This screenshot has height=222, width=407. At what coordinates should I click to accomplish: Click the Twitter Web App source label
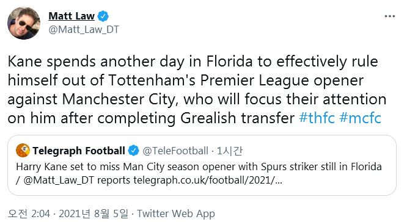click(176, 213)
